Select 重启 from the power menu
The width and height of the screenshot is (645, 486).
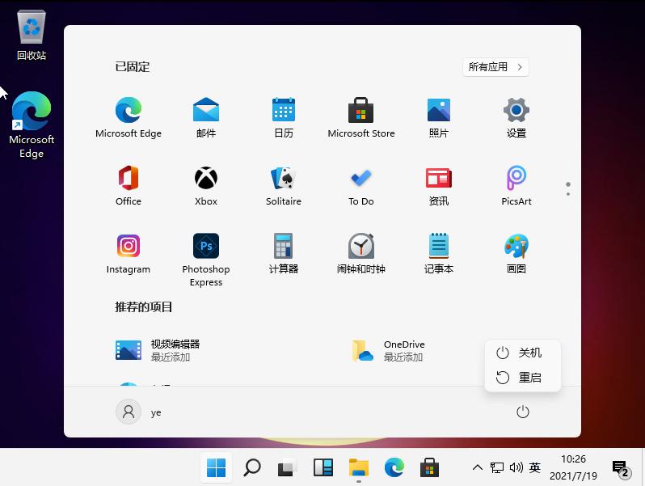521,378
